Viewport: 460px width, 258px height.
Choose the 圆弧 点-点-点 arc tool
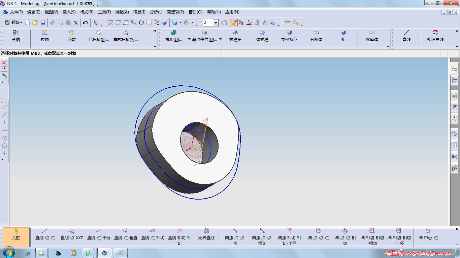235,237
